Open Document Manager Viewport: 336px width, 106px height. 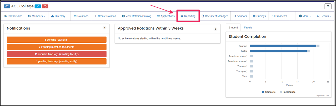click(215, 16)
